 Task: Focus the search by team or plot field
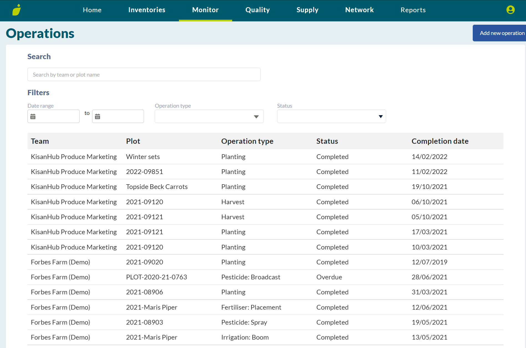click(144, 74)
